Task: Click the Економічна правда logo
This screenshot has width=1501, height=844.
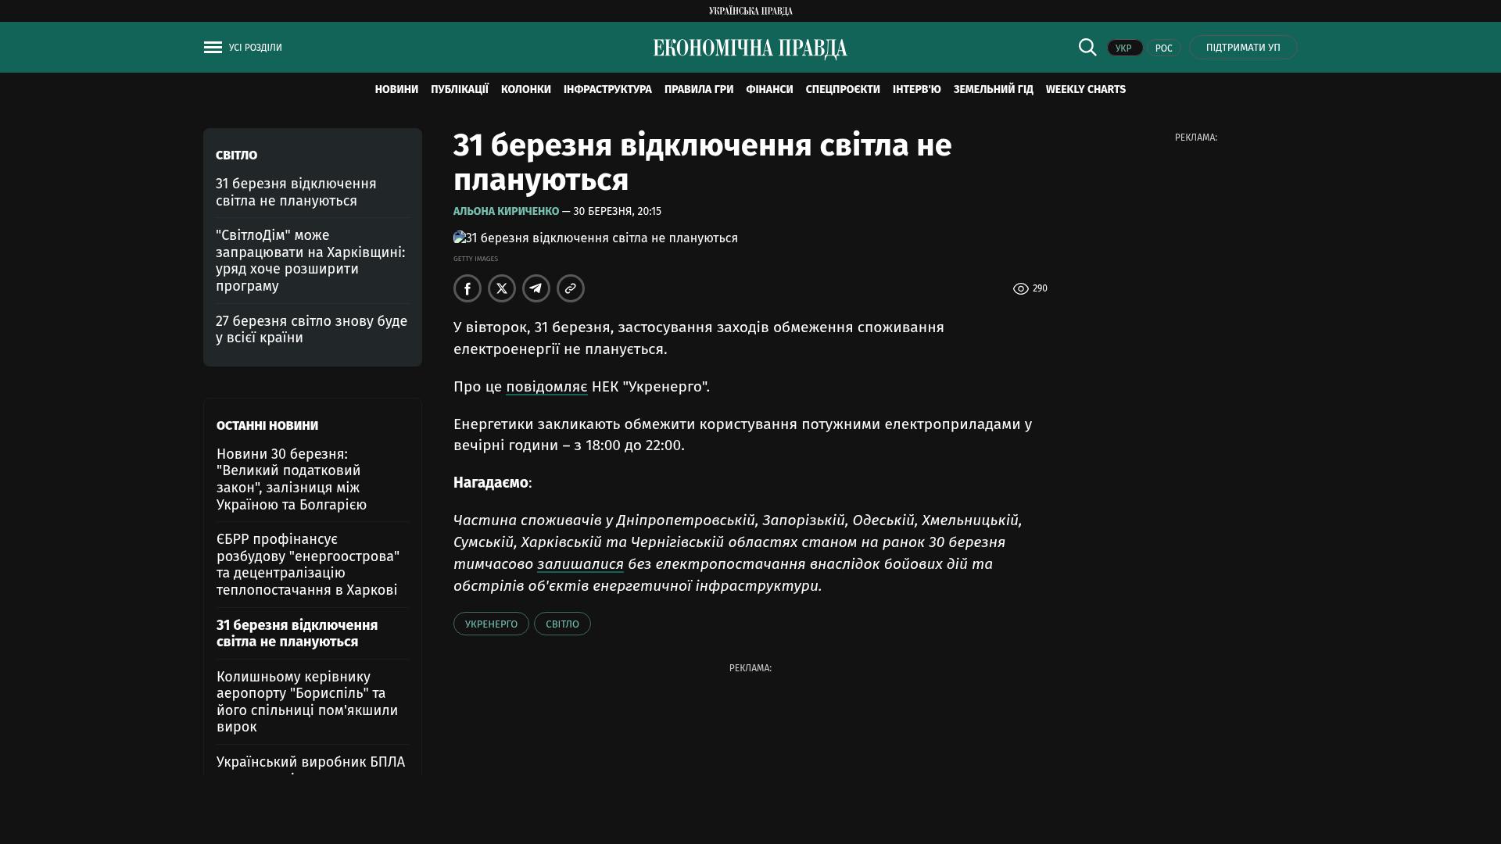Action: coord(750,48)
